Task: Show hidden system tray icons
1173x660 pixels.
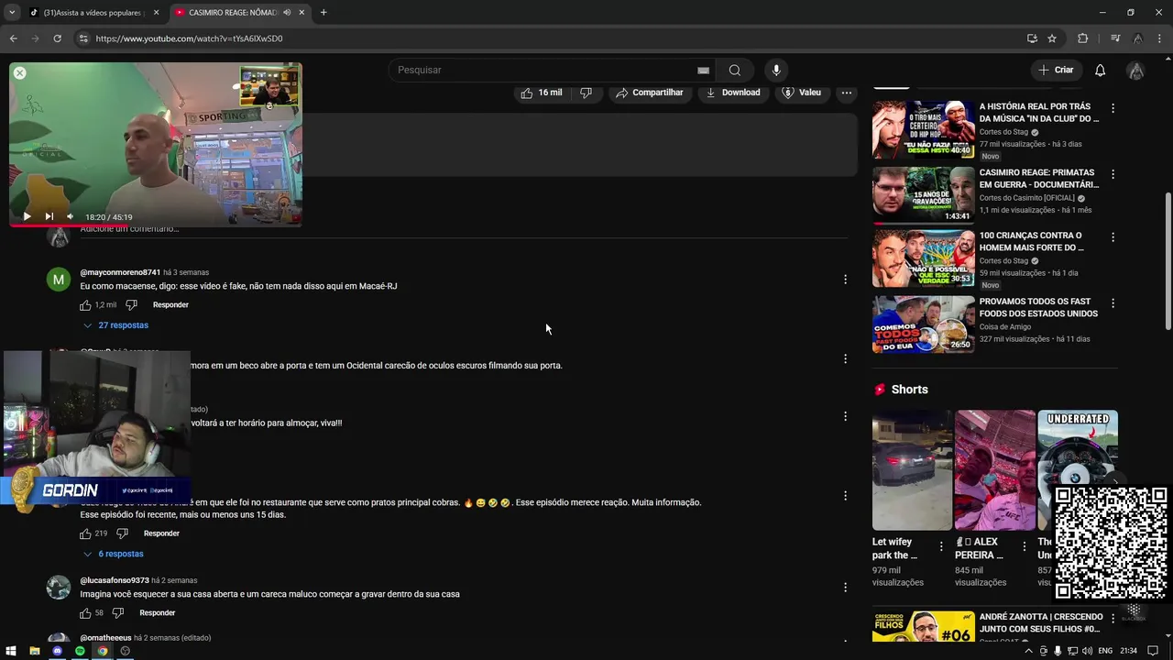Action: coord(1028,651)
